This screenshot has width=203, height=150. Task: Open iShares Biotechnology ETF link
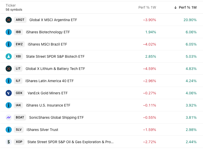point(48,32)
